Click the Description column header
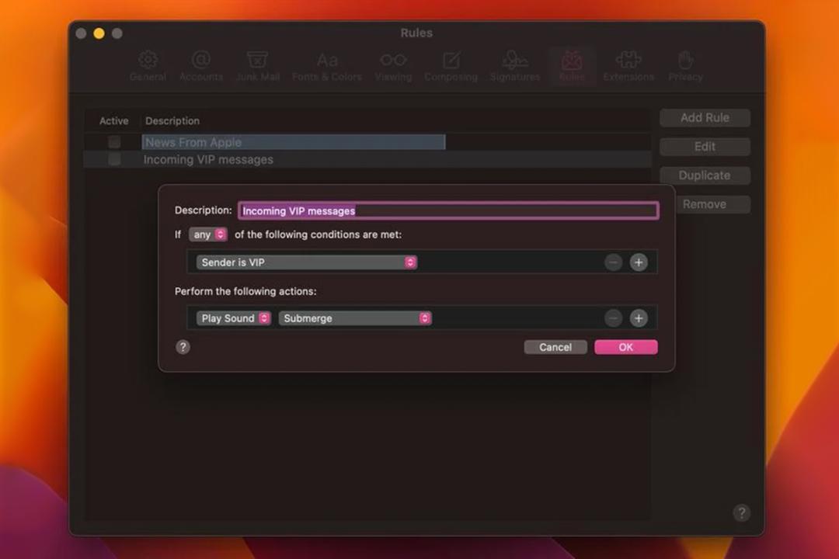839x559 pixels. [x=172, y=121]
